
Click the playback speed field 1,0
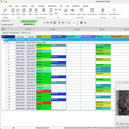[74, 23]
